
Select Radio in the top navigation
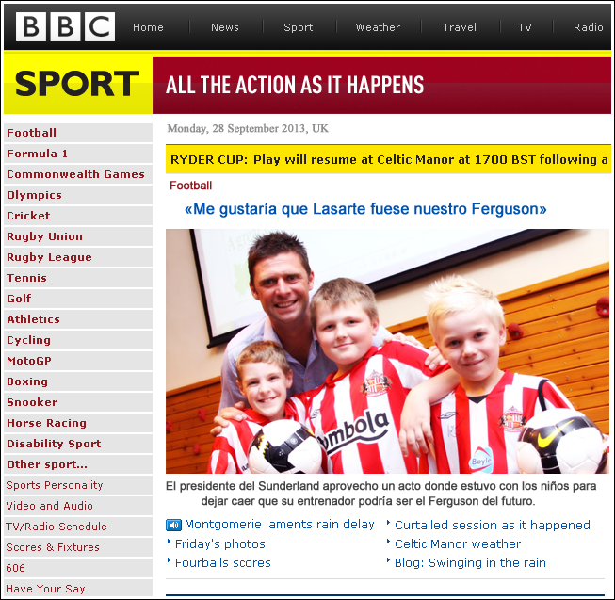(588, 27)
